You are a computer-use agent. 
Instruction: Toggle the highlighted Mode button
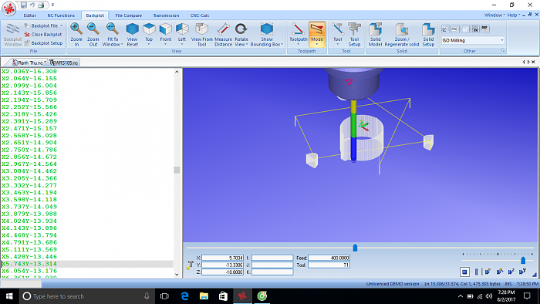(x=317, y=34)
